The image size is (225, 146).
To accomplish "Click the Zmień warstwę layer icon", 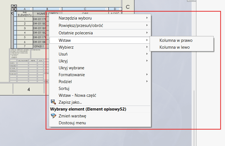I will [53, 116].
